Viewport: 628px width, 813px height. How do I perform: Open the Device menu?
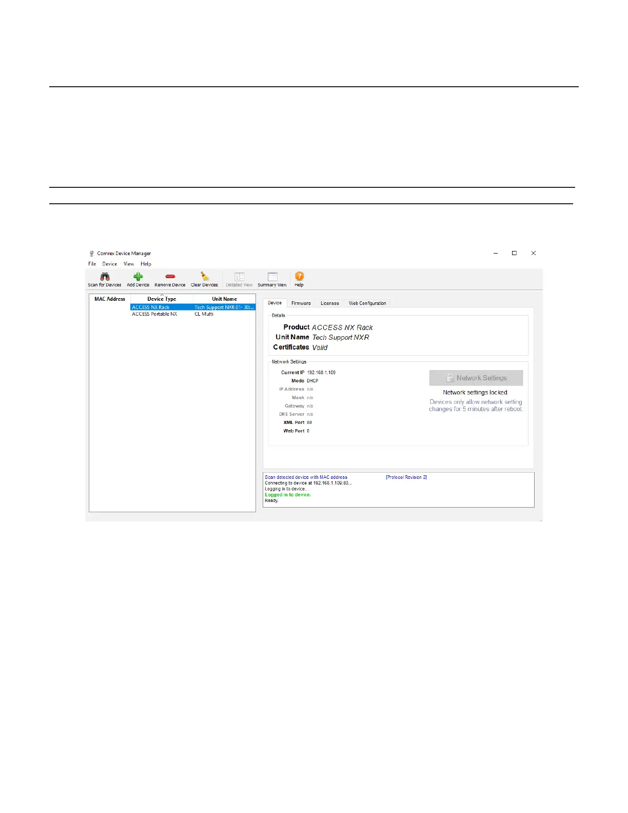(x=110, y=264)
